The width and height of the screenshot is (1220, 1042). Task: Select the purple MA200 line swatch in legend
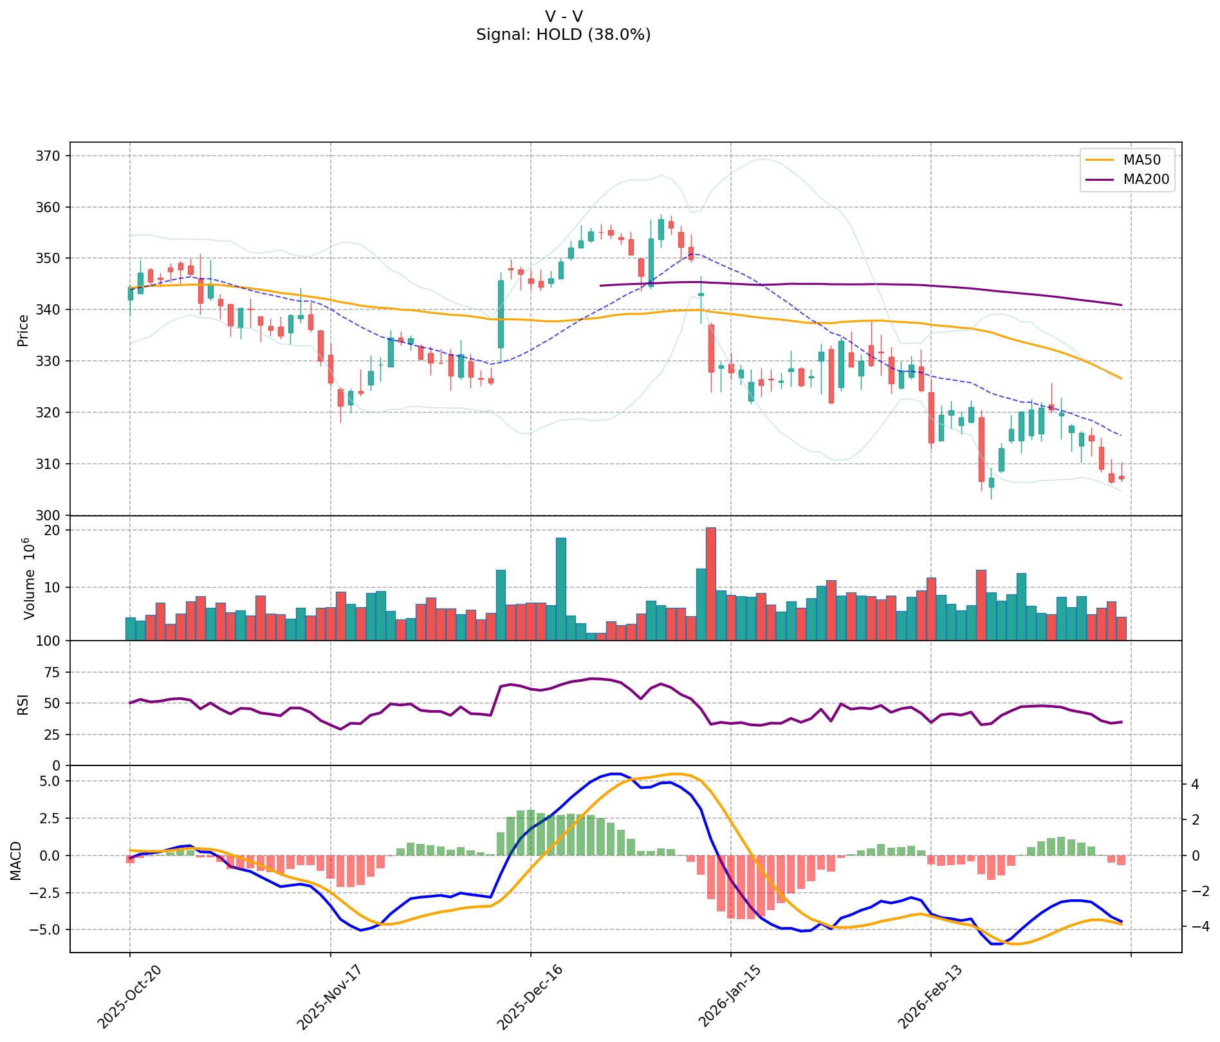point(1099,179)
